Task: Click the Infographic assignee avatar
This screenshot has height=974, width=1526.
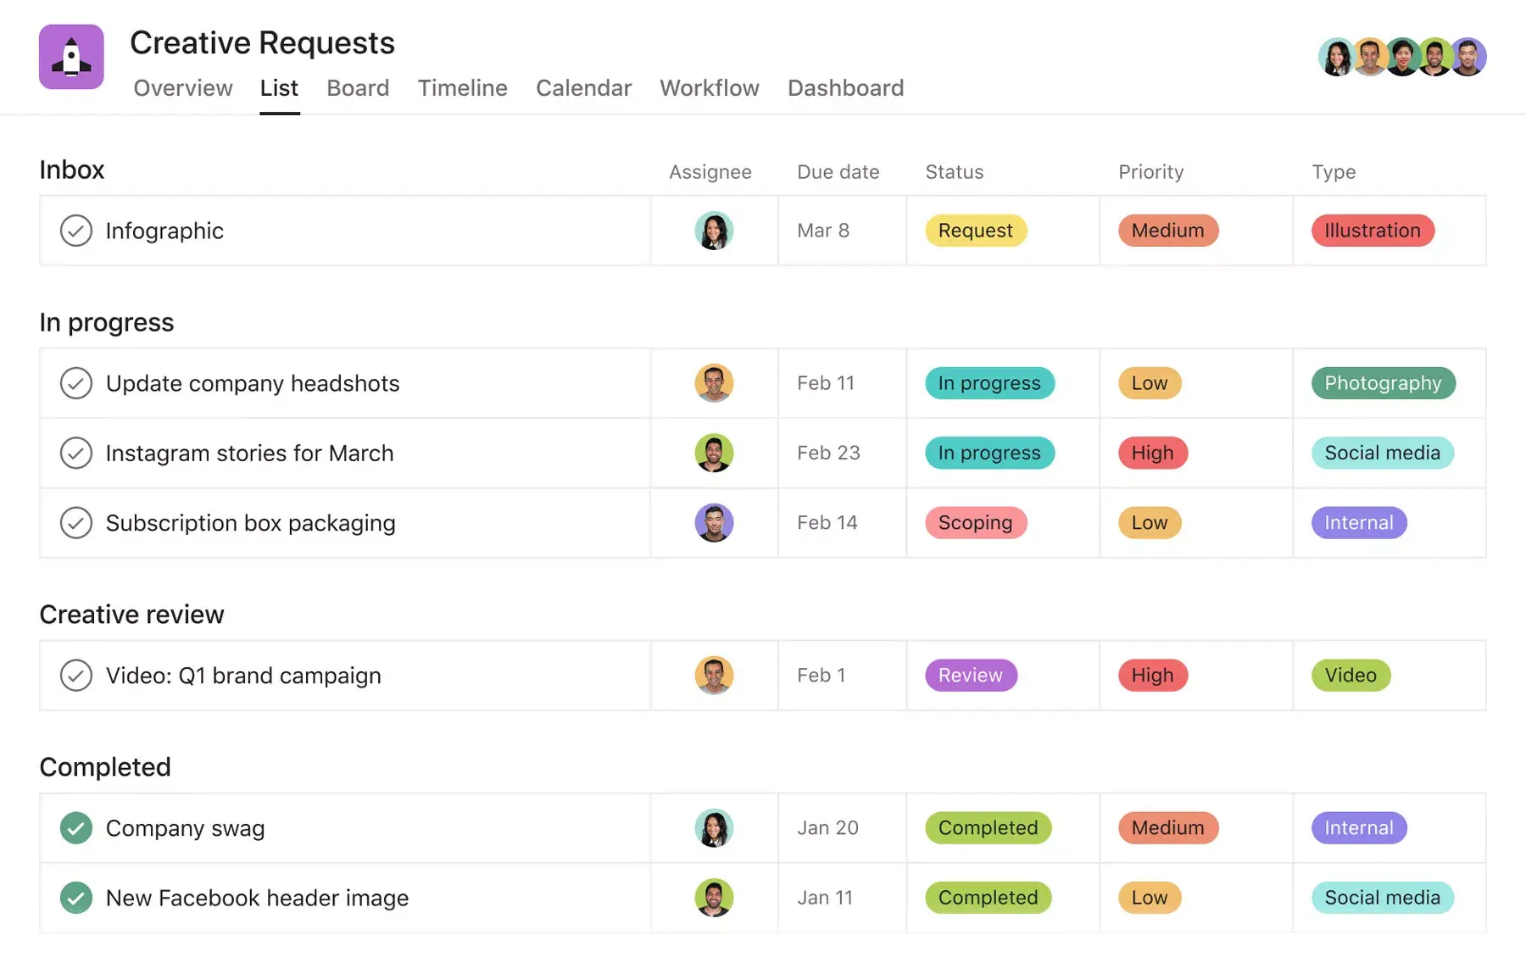Action: 714,231
